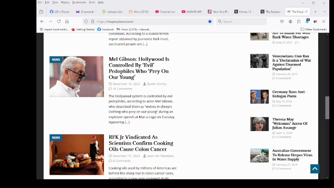Open the Firefox account profile icon
Viewport: 334px width, 188px height.
(290, 21)
